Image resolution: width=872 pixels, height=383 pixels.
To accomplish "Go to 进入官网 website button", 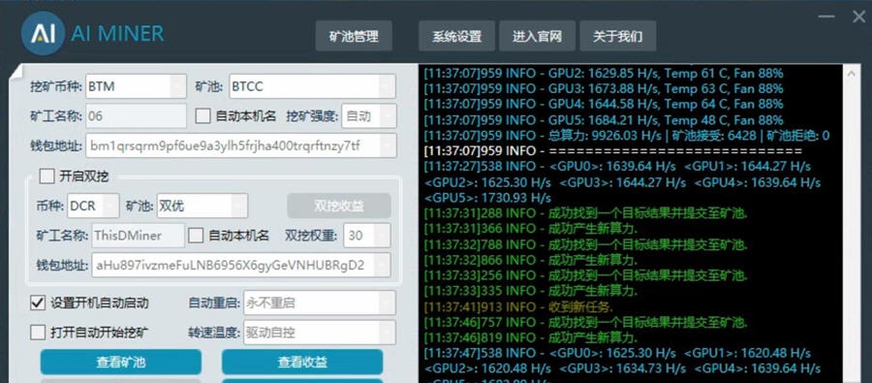I will pos(537,36).
